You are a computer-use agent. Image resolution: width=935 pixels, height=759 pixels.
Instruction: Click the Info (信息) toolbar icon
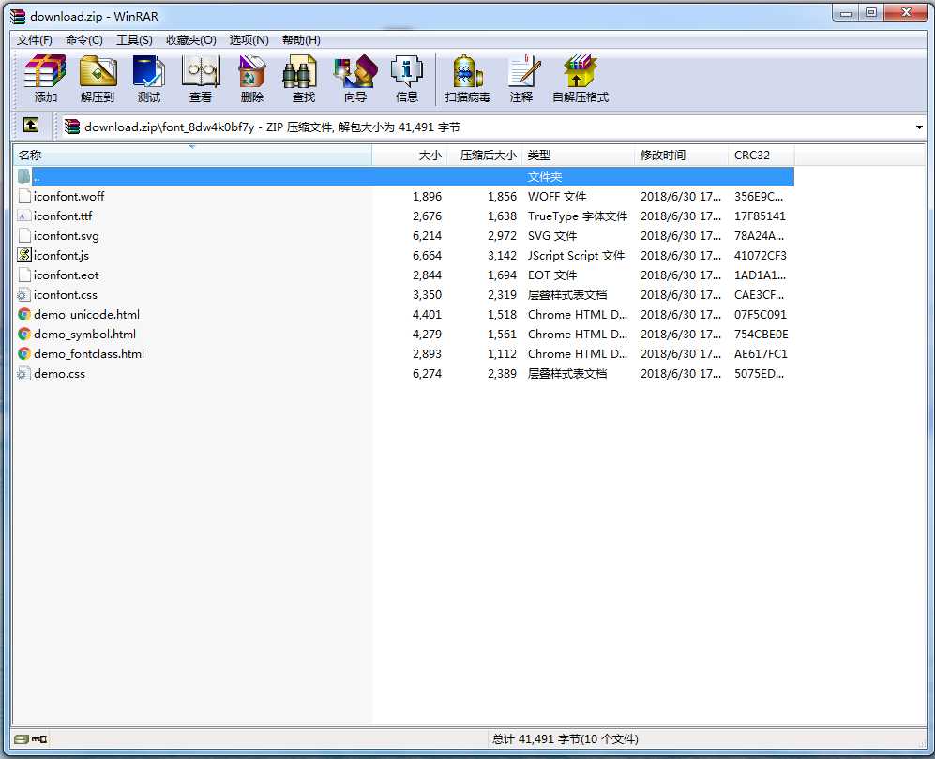[x=406, y=78]
